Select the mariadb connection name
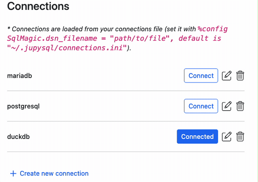Image resolution: width=258 pixels, height=182 pixels. (19, 76)
